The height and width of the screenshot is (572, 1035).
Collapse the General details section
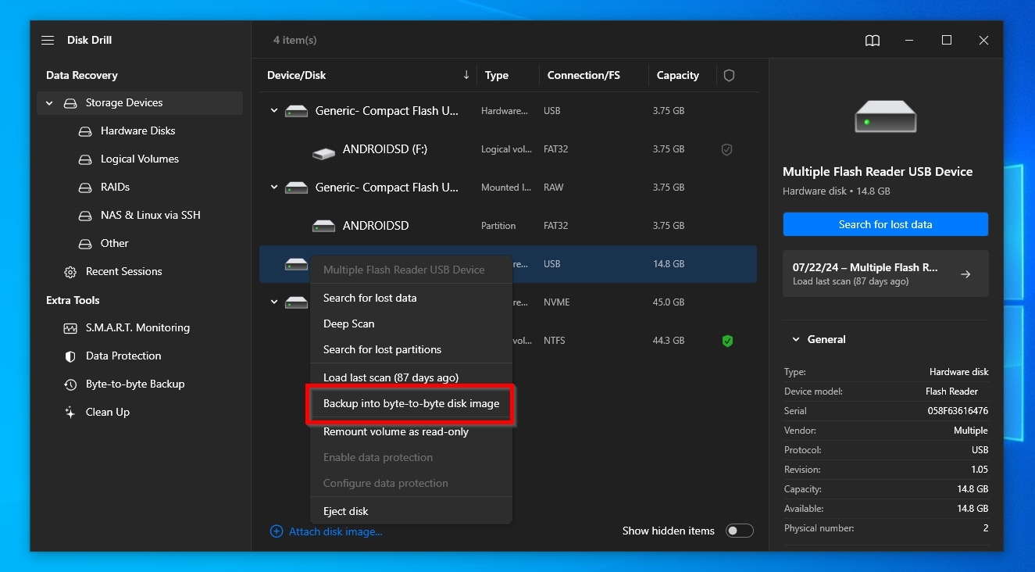[x=796, y=340]
